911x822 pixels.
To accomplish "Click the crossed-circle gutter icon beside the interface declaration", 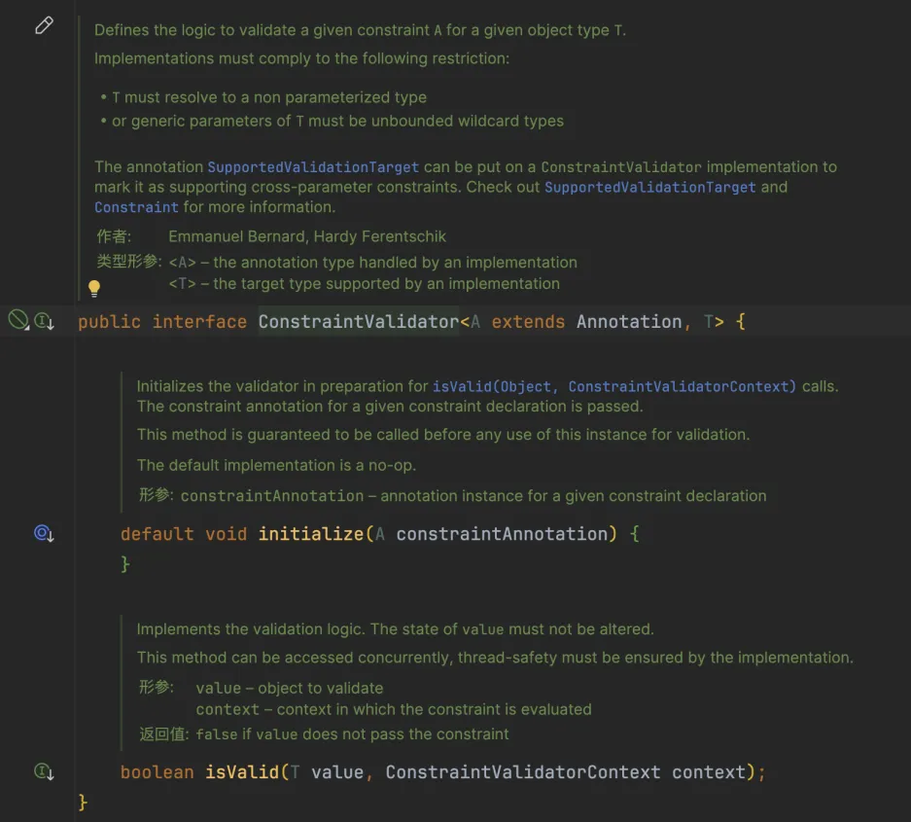I will click(18, 319).
